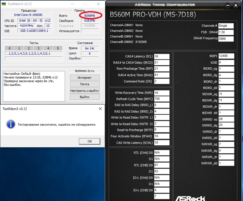
Task: Minimize the ASRock Timing Configurator window
Action: 228,5
